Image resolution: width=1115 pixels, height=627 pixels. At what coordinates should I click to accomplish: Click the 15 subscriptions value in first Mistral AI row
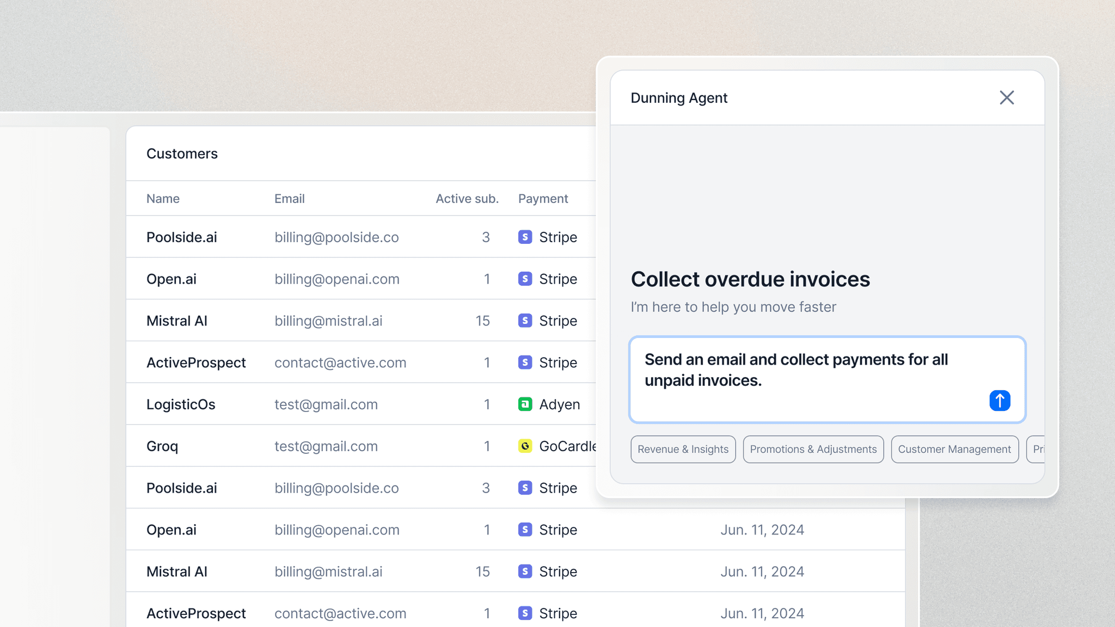point(482,321)
